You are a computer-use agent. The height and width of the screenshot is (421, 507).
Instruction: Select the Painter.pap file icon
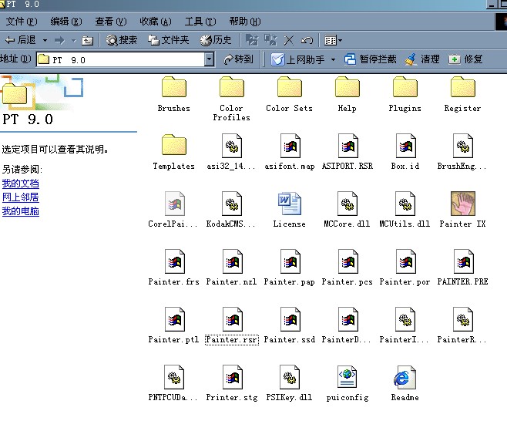pyautogui.click(x=290, y=261)
